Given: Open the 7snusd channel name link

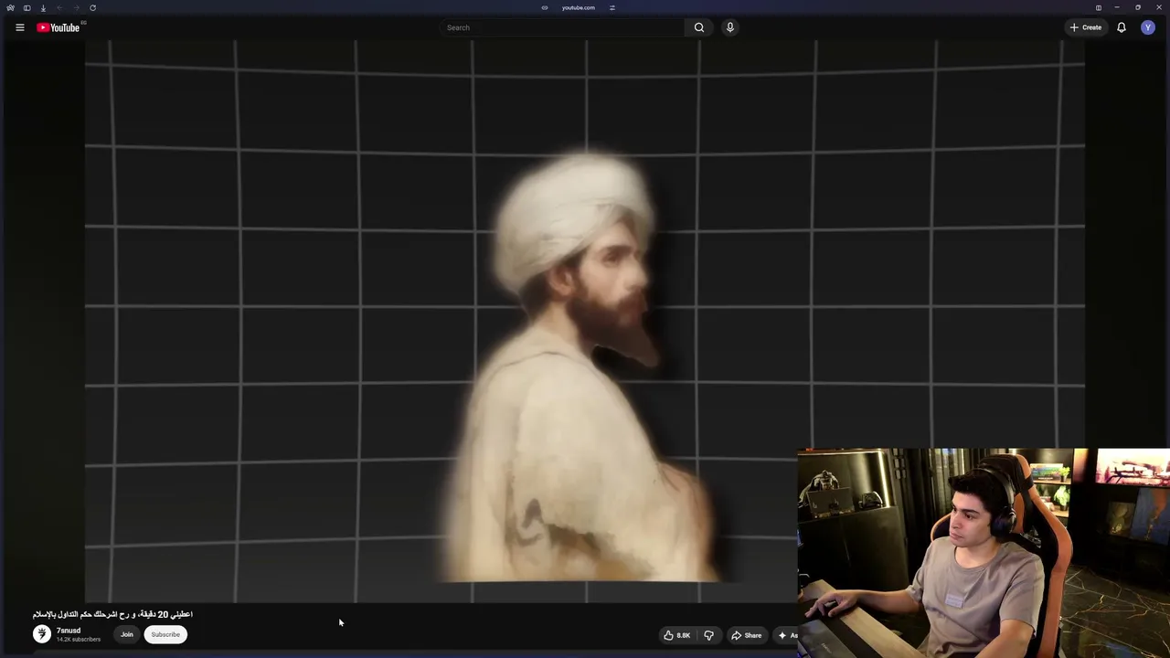Looking at the screenshot, I should 69,631.
